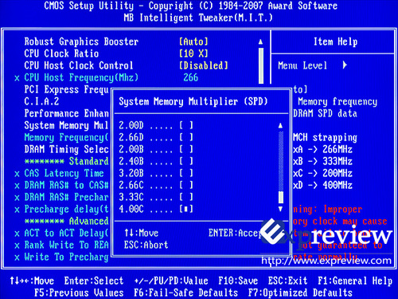Viewport: 398px width, 299px height.
Task: Click popup list scroll down arrow
Action: click(x=280, y=209)
